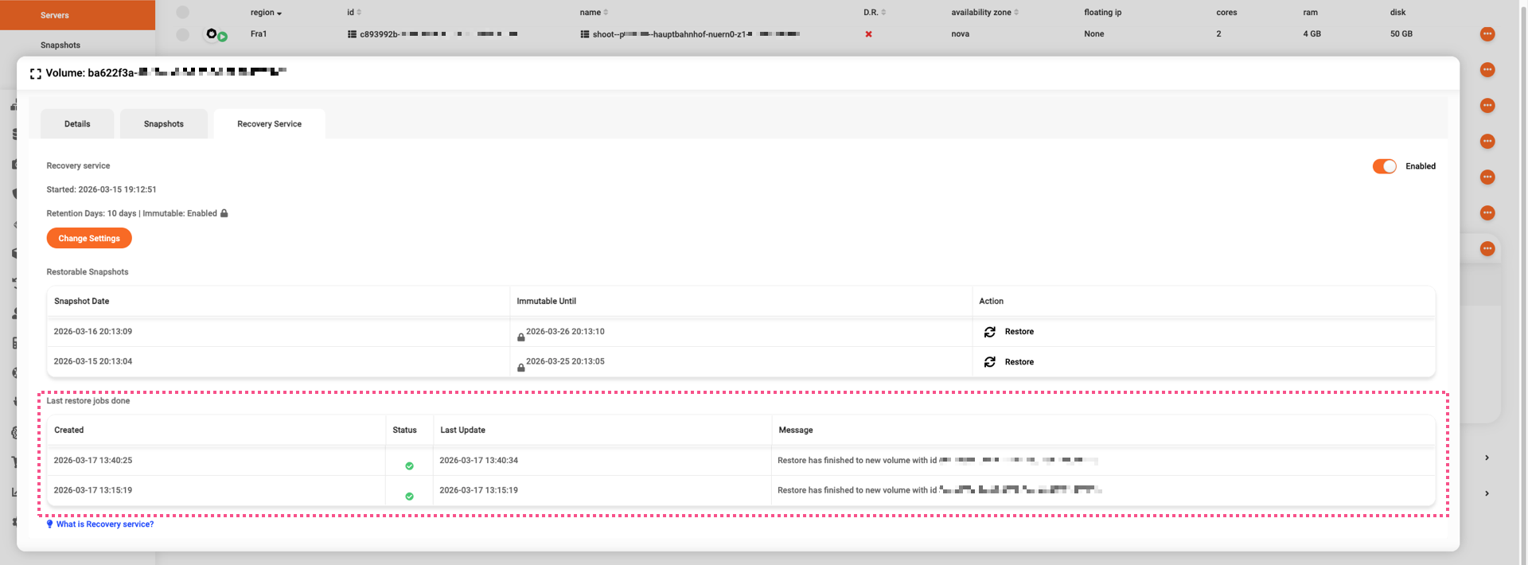Image resolution: width=1528 pixels, height=565 pixels.
Task: Select Servers in the left sidebar
Action: tap(55, 15)
